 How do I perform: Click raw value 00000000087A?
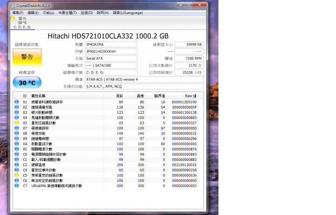pyautogui.click(x=184, y=149)
